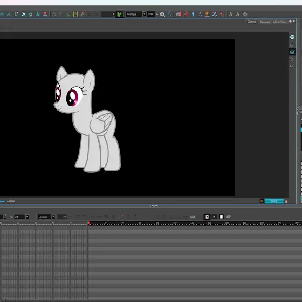302x302 pixels.
Task: Switch to the Camera view tab
Action: (252, 22)
